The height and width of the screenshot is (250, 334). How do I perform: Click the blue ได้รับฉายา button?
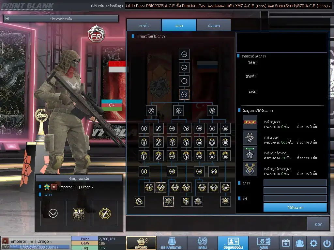295,207
